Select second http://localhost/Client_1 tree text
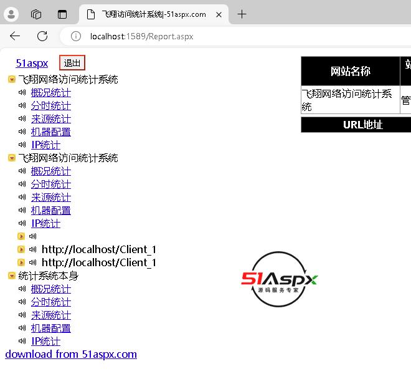The height and width of the screenshot is (379, 411). pyautogui.click(x=99, y=262)
